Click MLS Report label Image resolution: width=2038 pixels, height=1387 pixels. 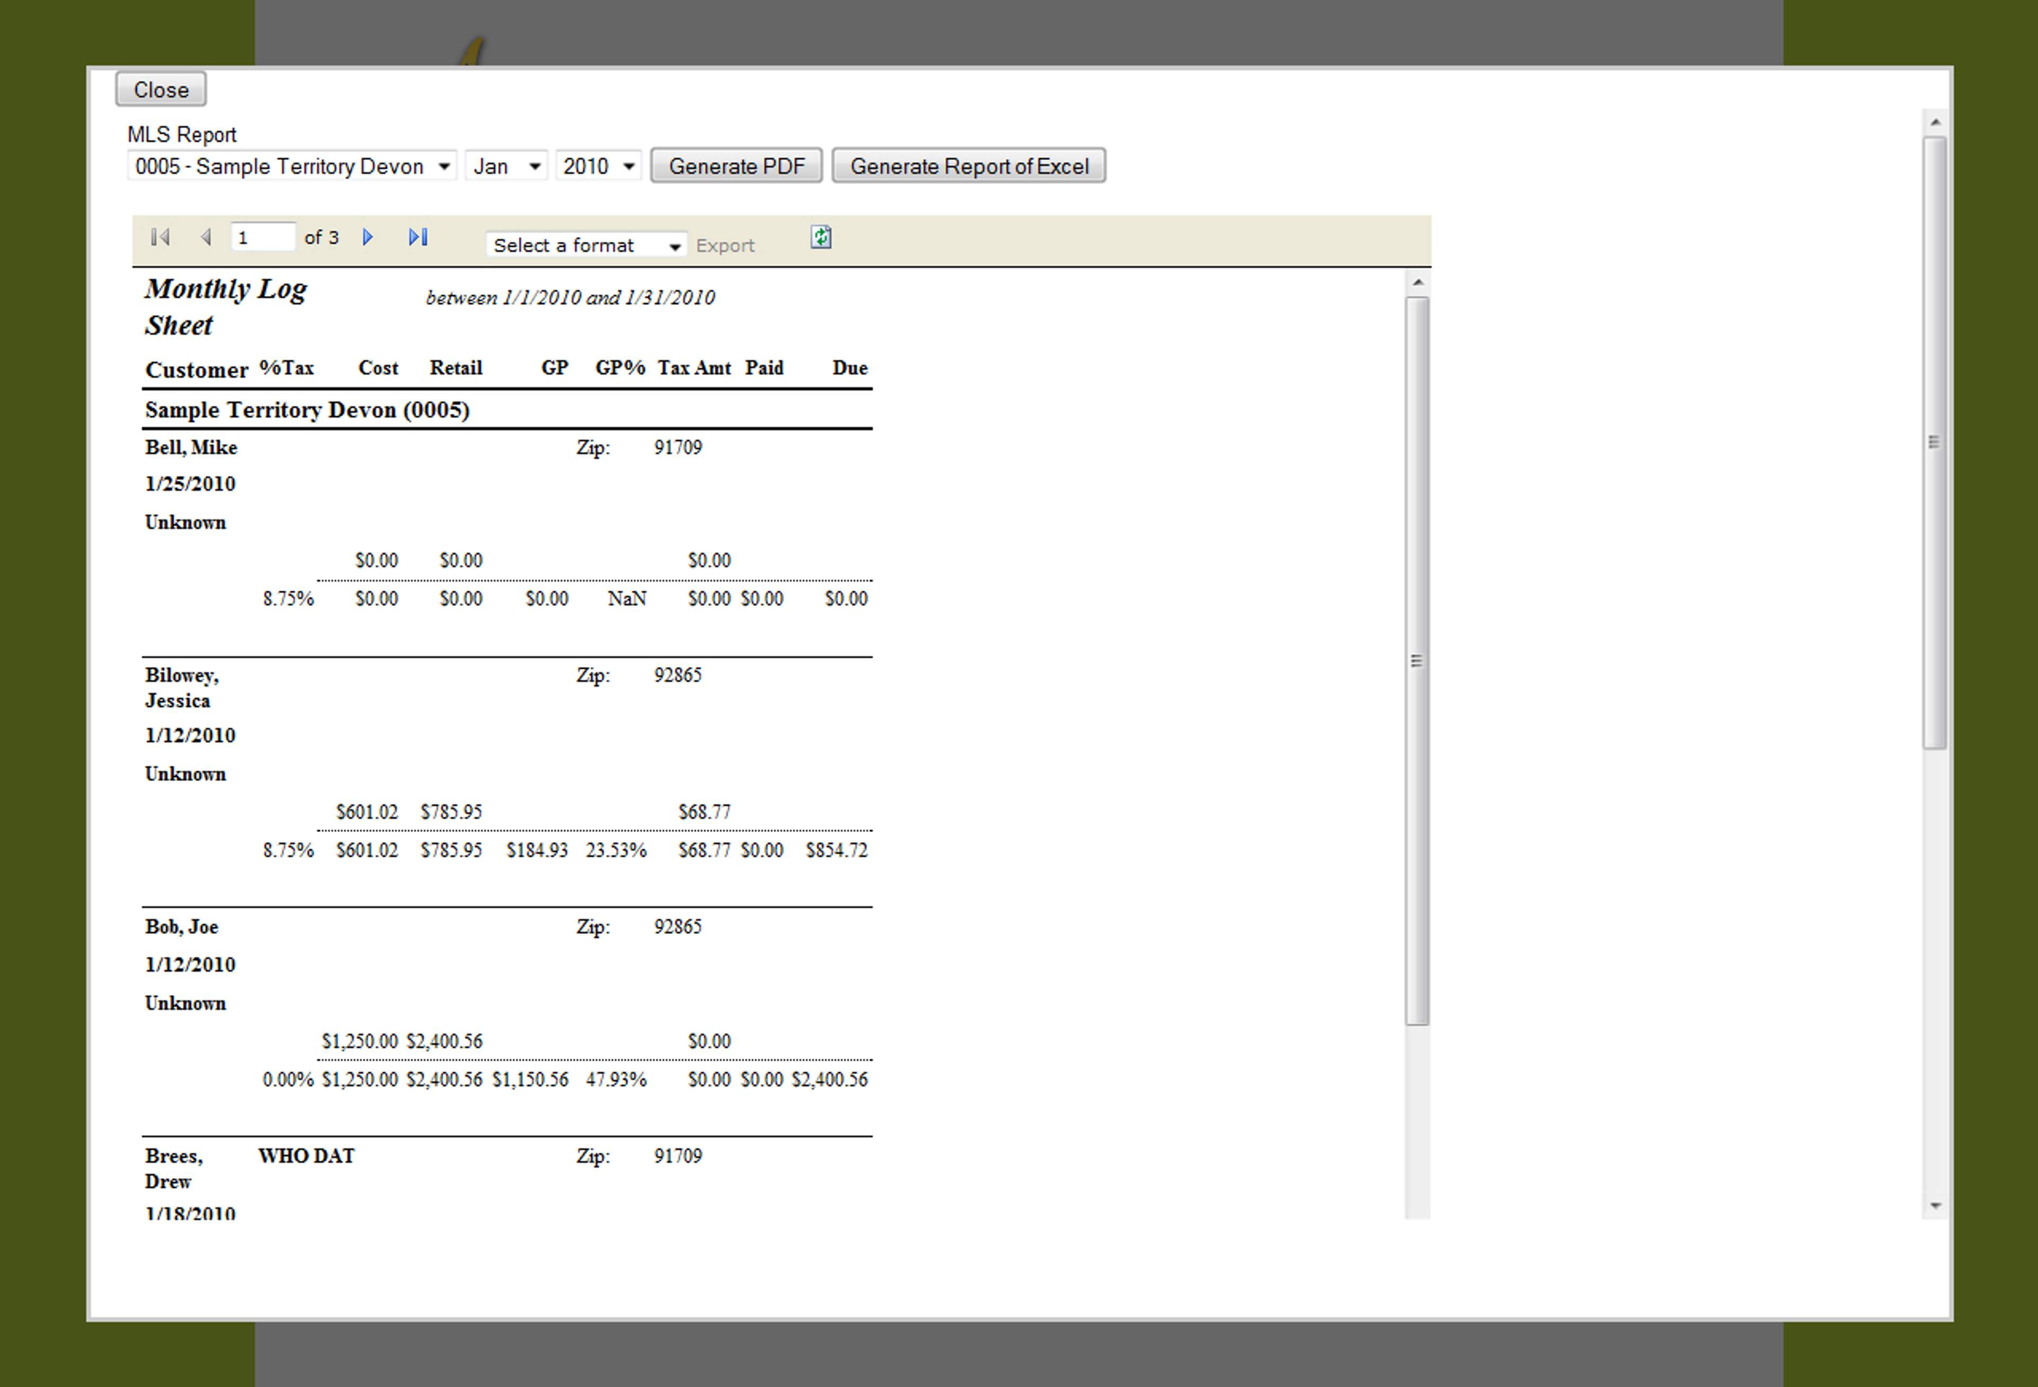pos(182,134)
